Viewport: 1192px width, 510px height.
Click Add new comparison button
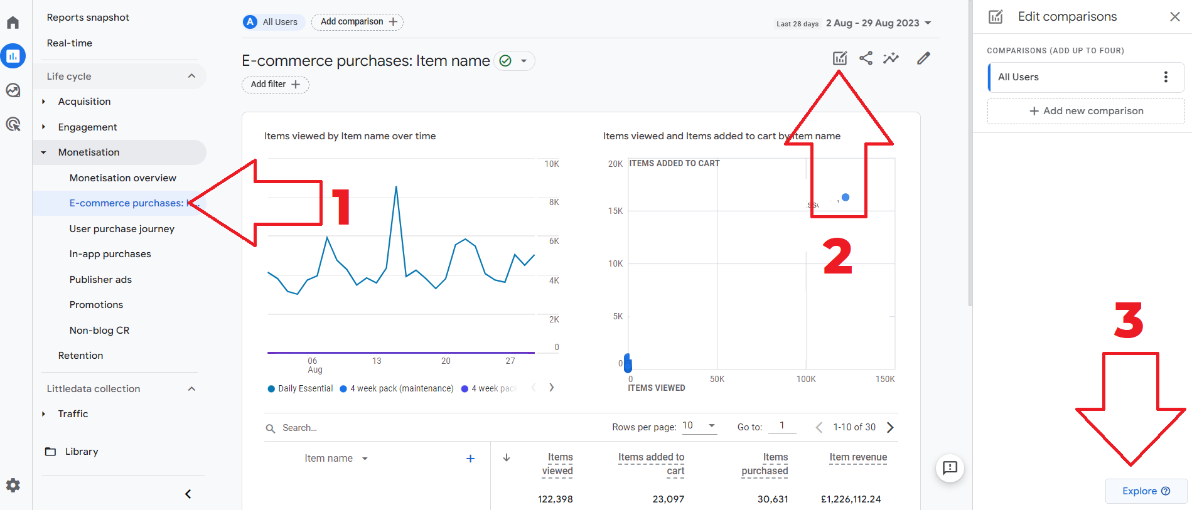coord(1086,111)
